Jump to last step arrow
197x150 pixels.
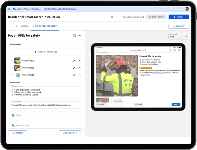[68, 26]
